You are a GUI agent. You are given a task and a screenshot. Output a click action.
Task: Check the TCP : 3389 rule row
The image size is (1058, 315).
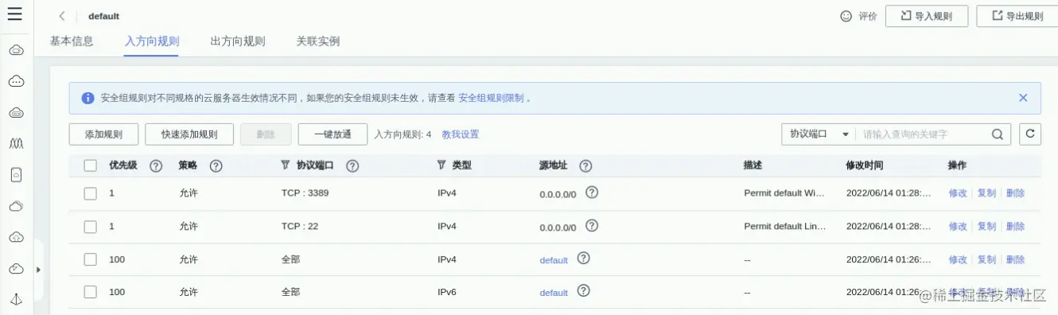tap(91, 193)
